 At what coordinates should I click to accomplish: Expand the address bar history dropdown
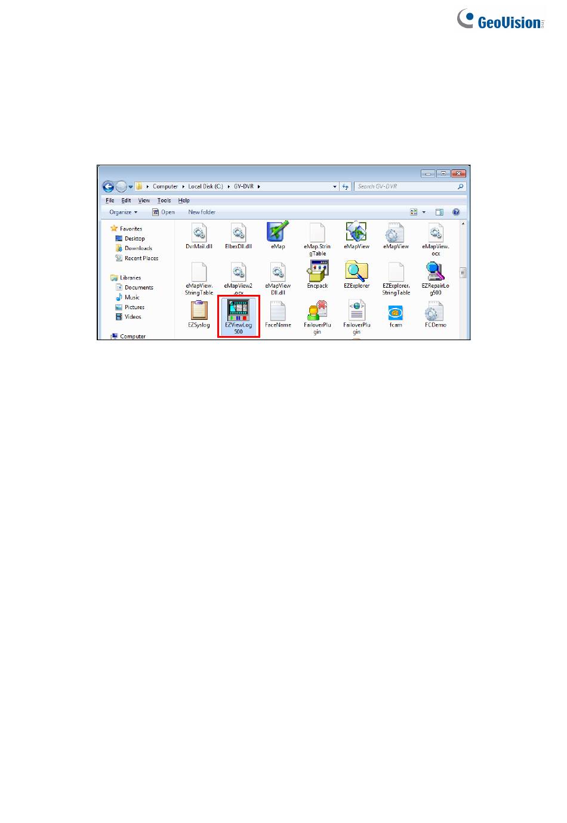click(x=335, y=187)
